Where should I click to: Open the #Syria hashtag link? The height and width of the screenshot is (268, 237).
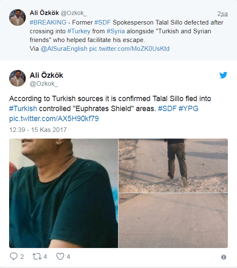(116, 31)
